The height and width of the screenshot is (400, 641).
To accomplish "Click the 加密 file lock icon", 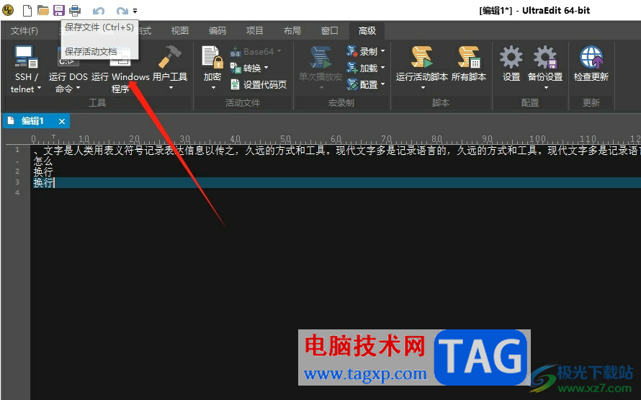I will click(212, 57).
